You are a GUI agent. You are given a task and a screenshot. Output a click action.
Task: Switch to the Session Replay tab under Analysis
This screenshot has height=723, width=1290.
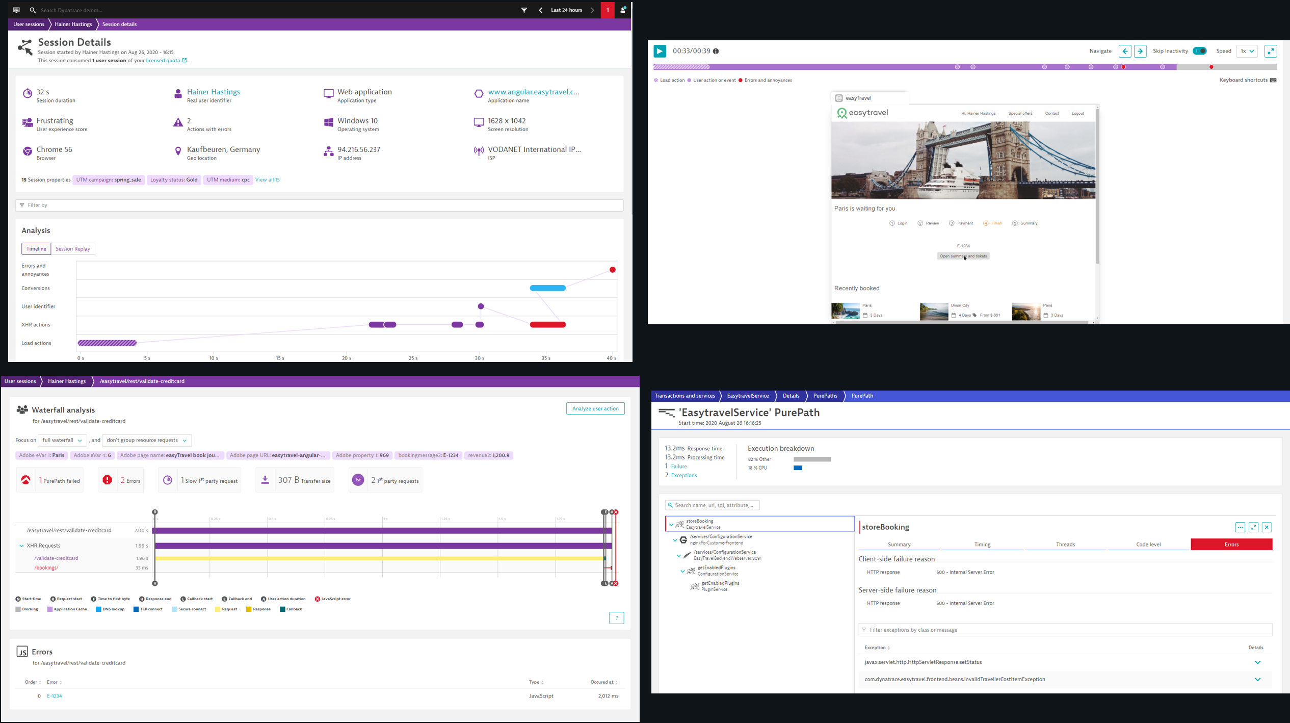pyautogui.click(x=72, y=248)
